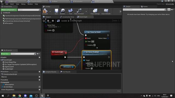This screenshot has width=175, height=98.
Task: Click Add Component button
Action: pos(9,10)
